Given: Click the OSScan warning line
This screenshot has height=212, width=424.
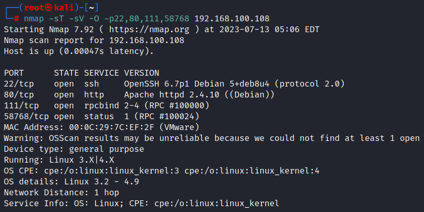Looking at the screenshot, I should (x=212, y=138).
